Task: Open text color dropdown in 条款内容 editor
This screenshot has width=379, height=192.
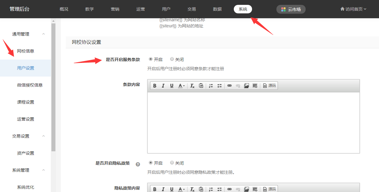Action: pyautogui.click(x=181, y=86)
